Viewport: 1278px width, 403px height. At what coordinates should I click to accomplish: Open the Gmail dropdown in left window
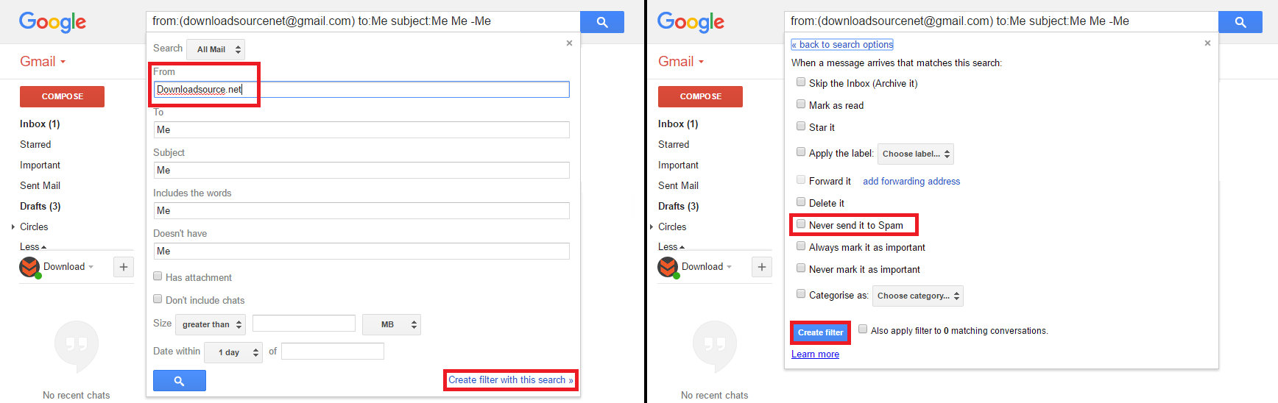(x=43, y=62)
